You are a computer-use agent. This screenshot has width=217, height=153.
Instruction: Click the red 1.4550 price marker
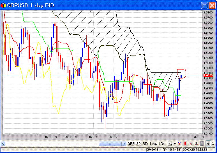coord(208,75)
